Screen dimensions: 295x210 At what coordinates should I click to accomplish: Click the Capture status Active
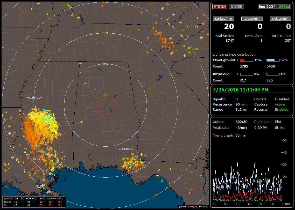[x=280, y=104]
